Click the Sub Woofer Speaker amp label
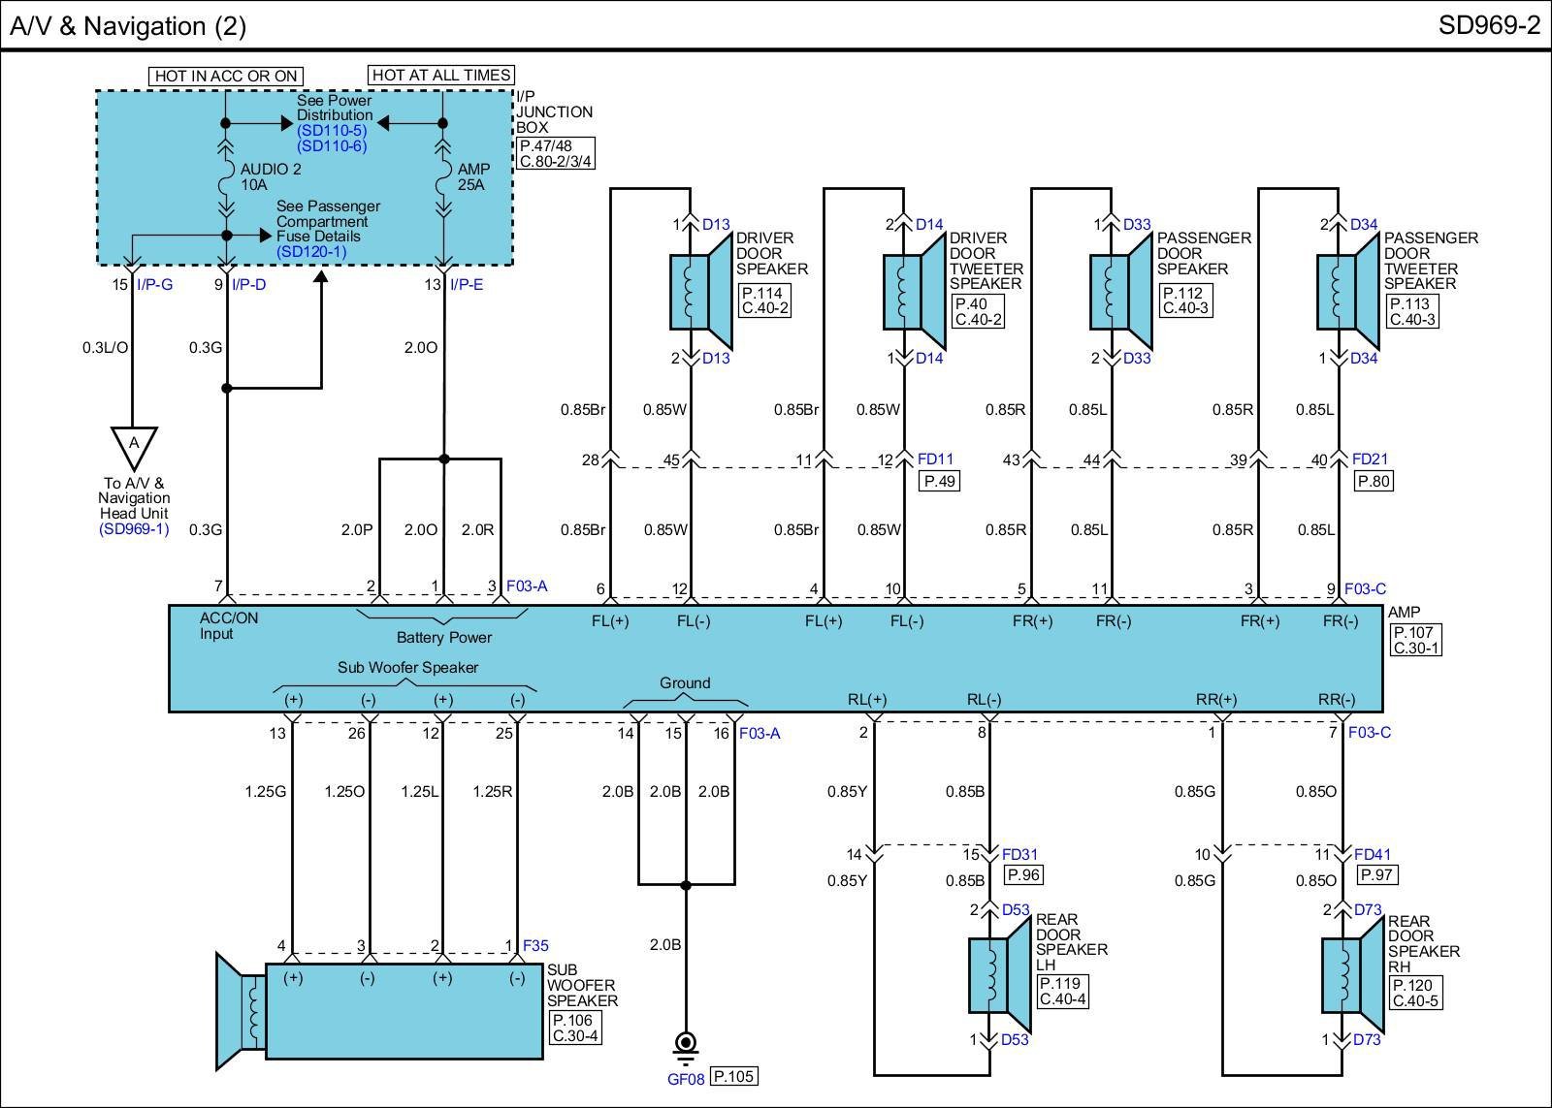 (407, 667)
